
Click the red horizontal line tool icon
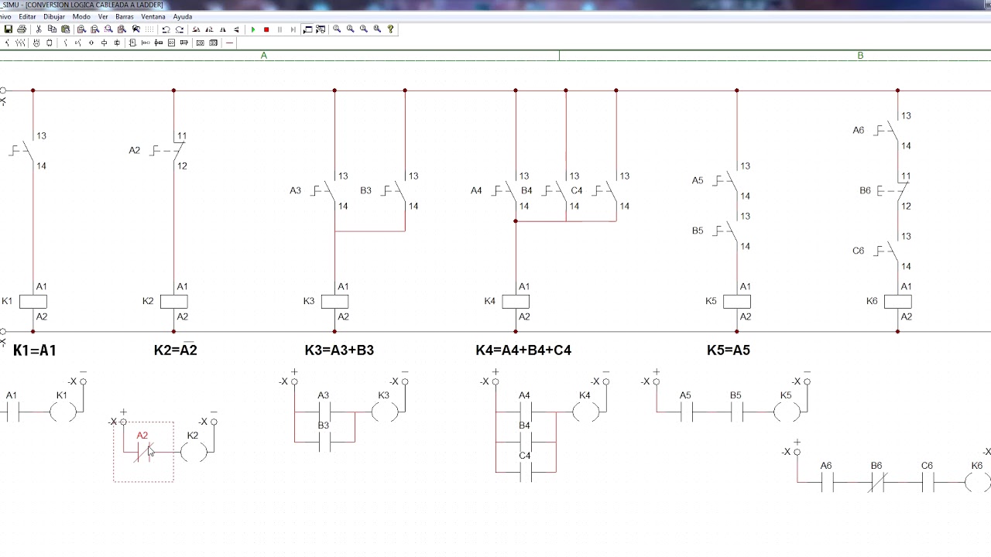click(x=229, y=43)
